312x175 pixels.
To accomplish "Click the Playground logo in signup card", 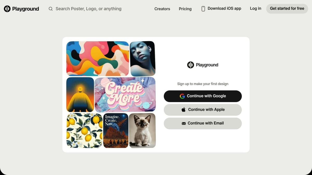I will [203, 65].
